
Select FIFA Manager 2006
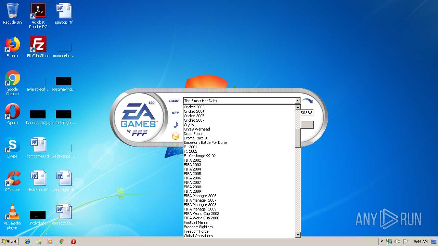pyautogui.click(x=200, y=196)
